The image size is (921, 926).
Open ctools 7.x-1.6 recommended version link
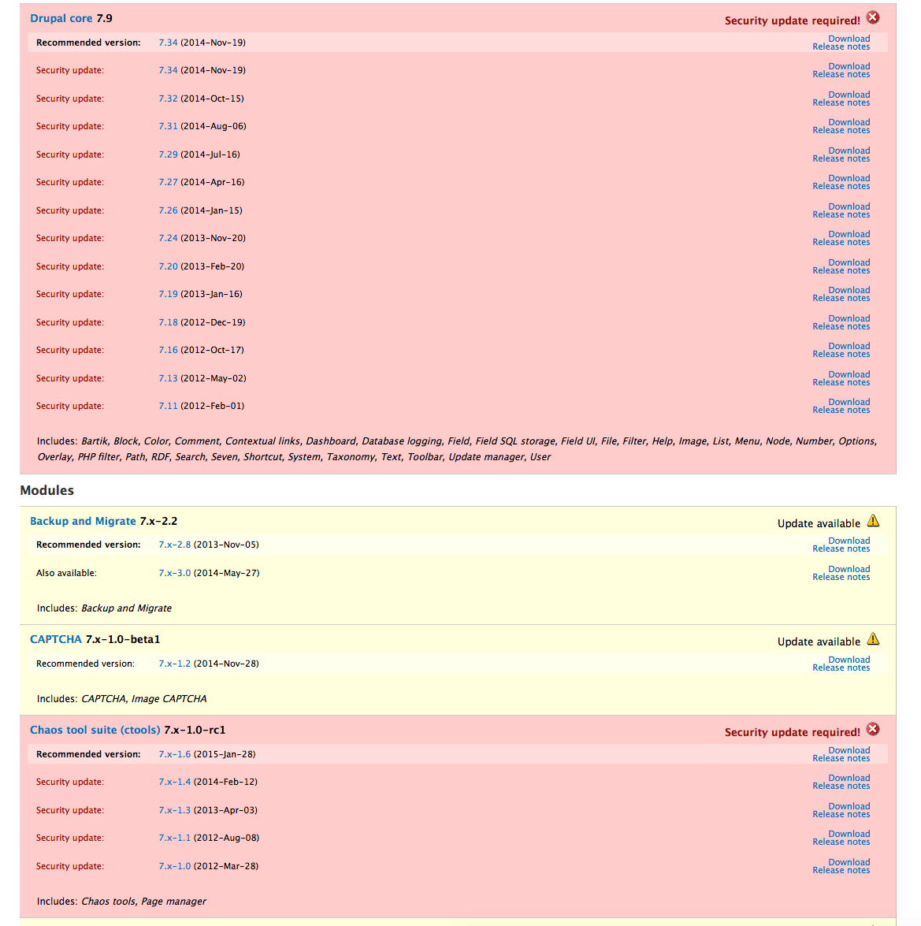click(x=175, y=754)
